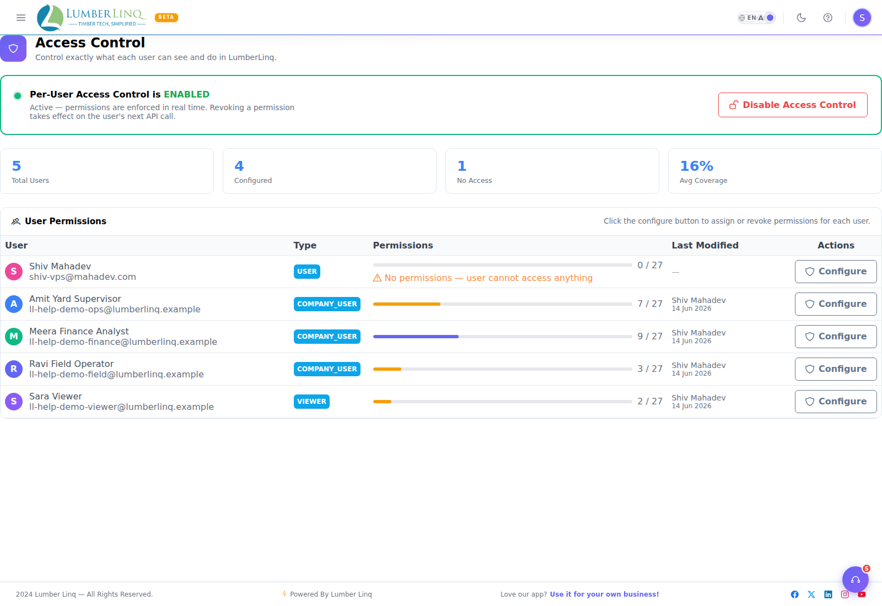Viewport: 882px width, 606px height.
Task: Click Ravi Field Operator's R avatar
Action: (14, 369)
